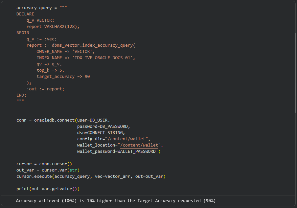Place cursor on the DECLARE keyword
This screenshot has width=297, height=208.
point(25,14)
